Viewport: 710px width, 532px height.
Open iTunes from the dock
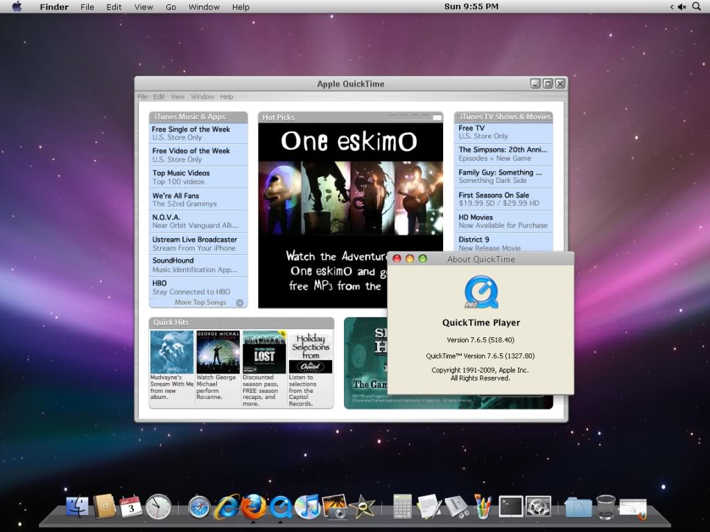pyautogui.click(x=307, y=507)
